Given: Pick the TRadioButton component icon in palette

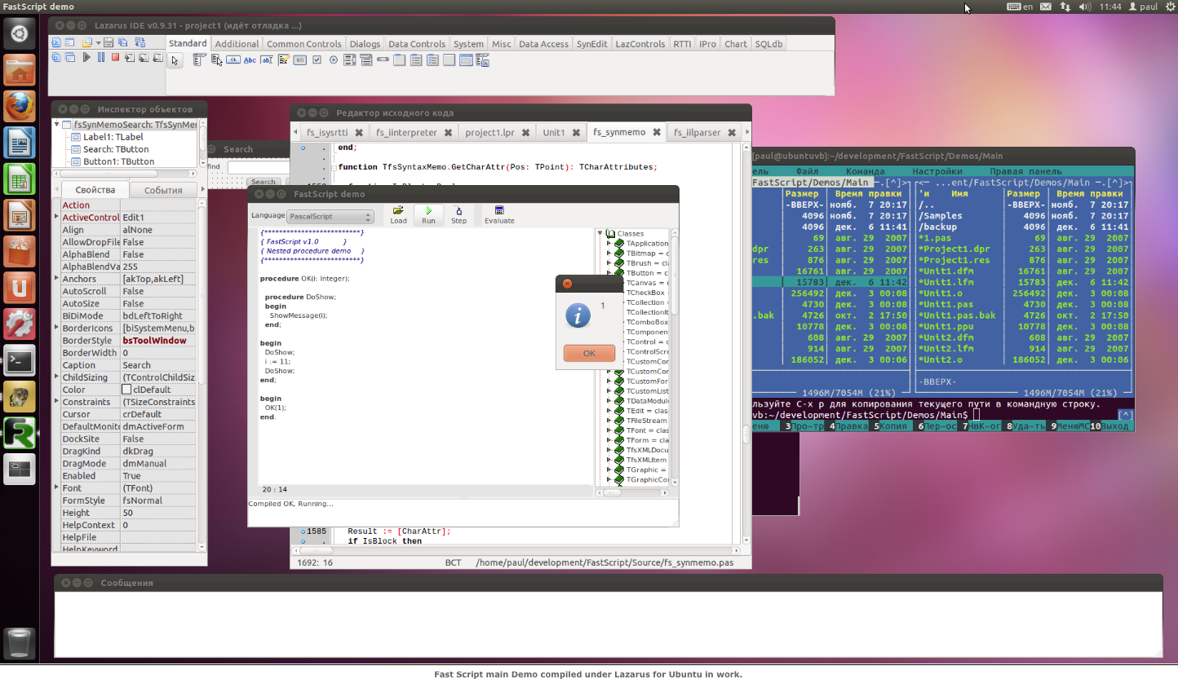Looking at the screenshot, I should pyautogui.click(x=334, y=60).
